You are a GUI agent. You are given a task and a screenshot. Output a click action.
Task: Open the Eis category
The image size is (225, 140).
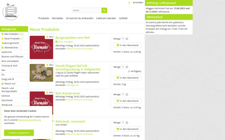14,75
